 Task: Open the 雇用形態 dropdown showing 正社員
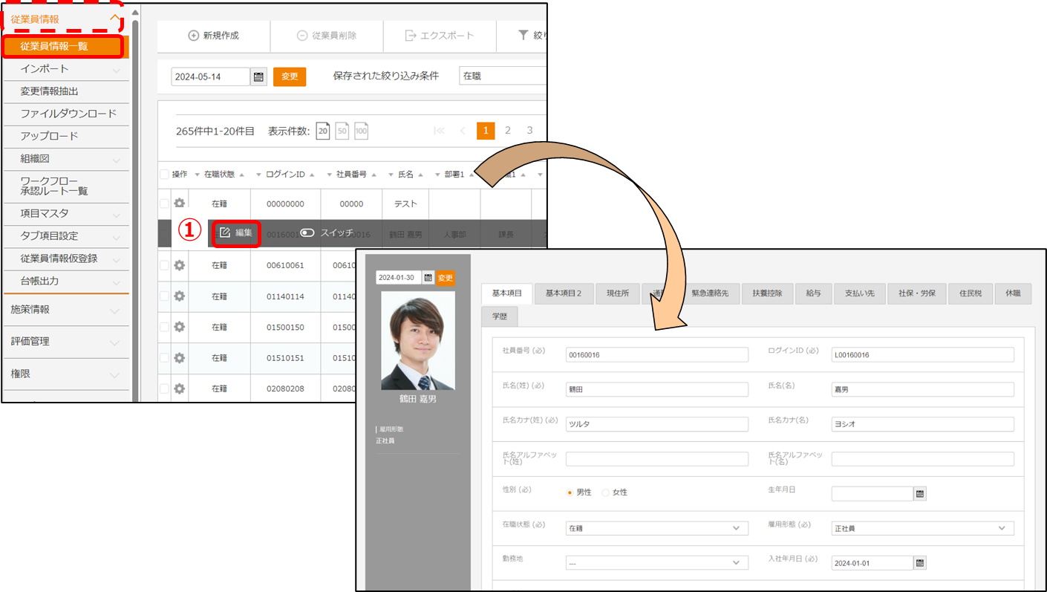click(x=922, y=528)
